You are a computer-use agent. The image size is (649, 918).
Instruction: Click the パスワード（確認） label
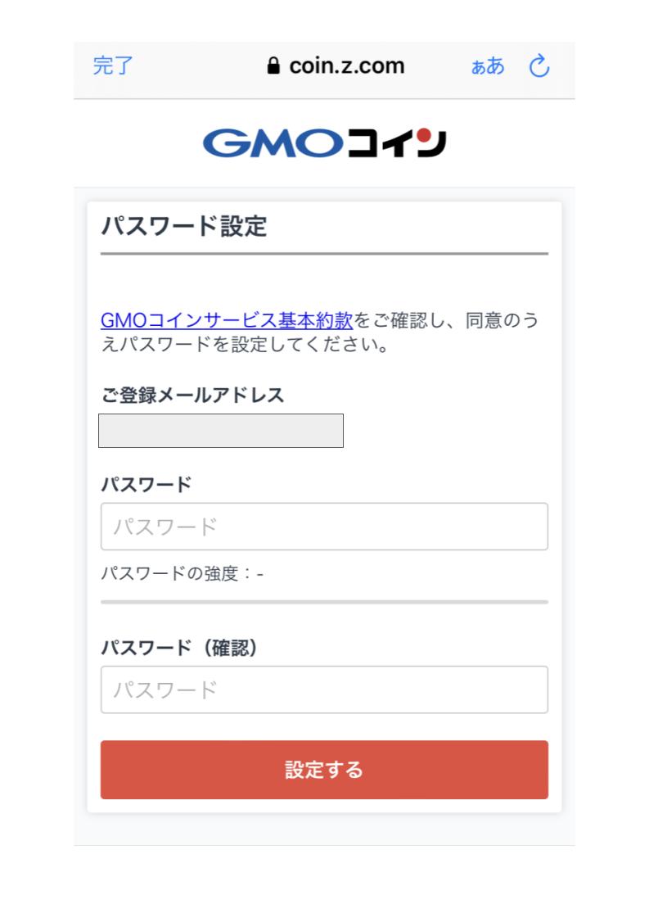(179, 648)
